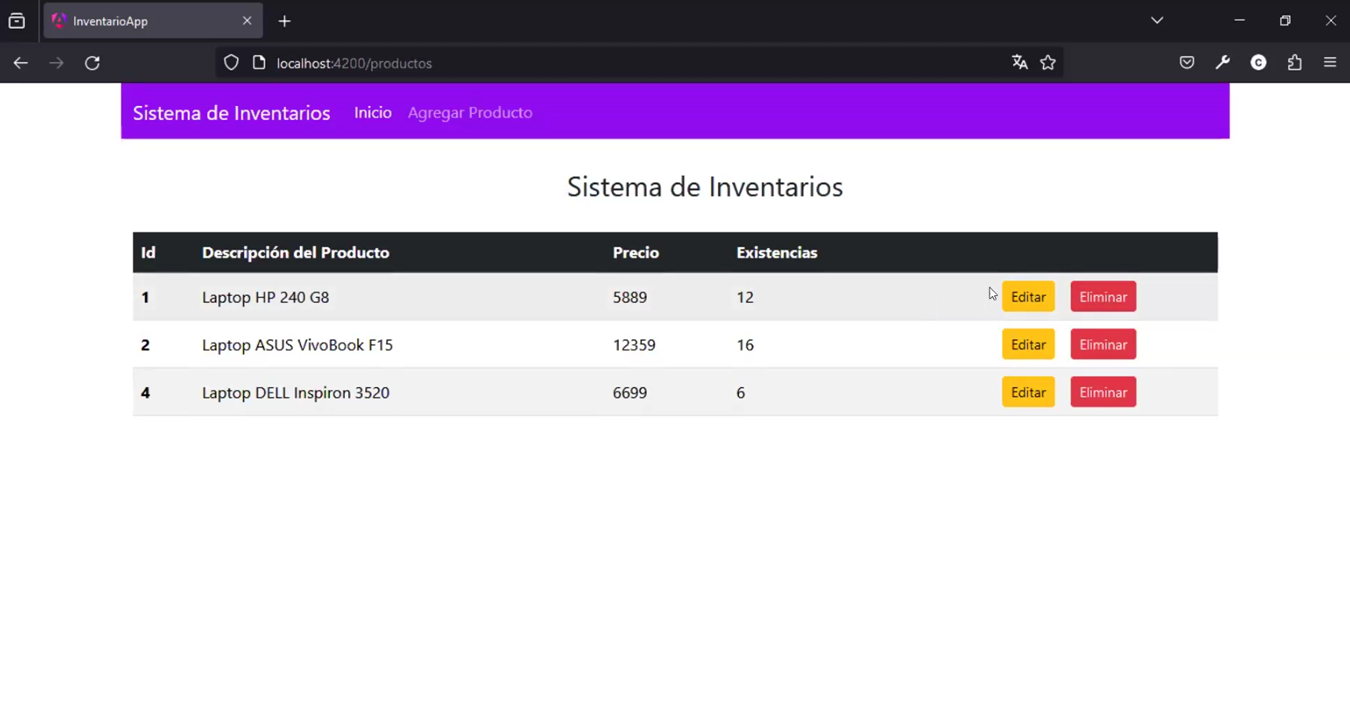The image size is (1350, 720).
Task: Open the recent tabs view icon
Action: tap(16, 21)
